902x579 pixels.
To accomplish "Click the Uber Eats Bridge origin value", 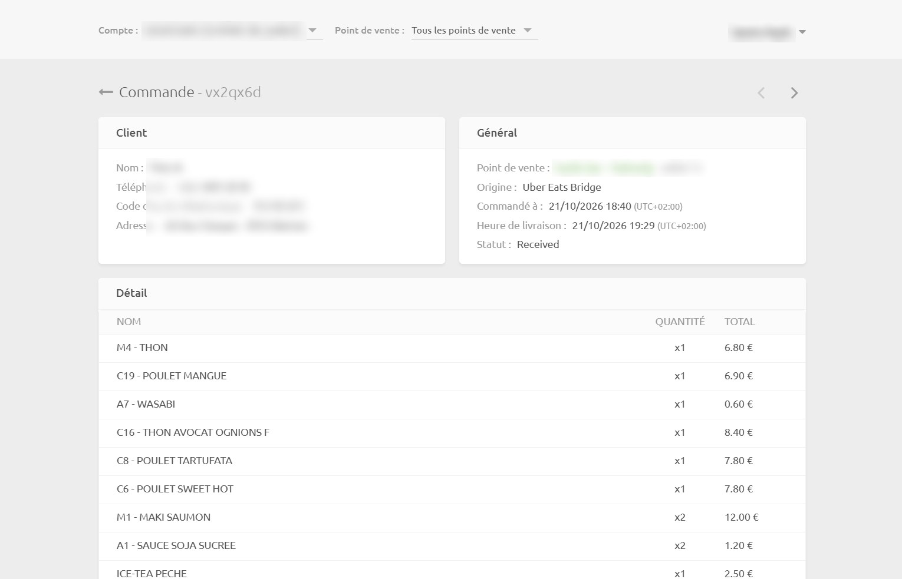I will [562, 187].
